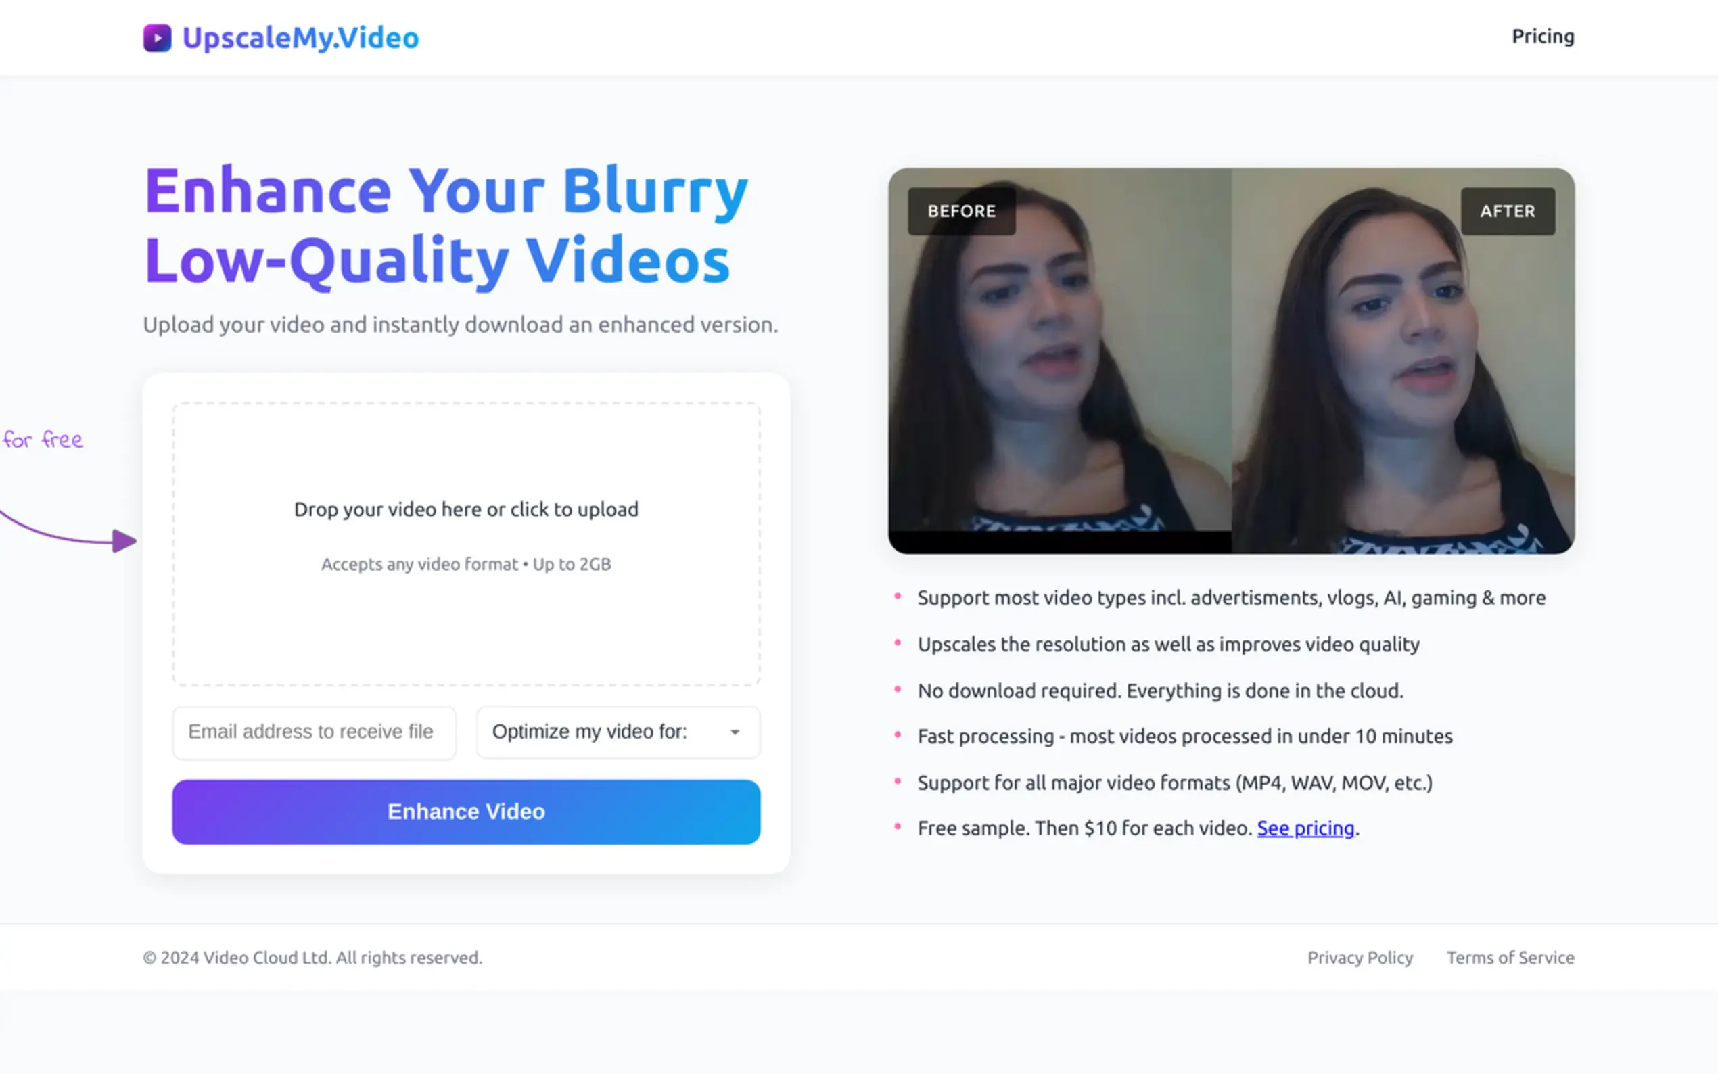The height and width of the screenshot is (1074, 1718).
Task: Open the Pricing menu item
Action: (1543, 37)
